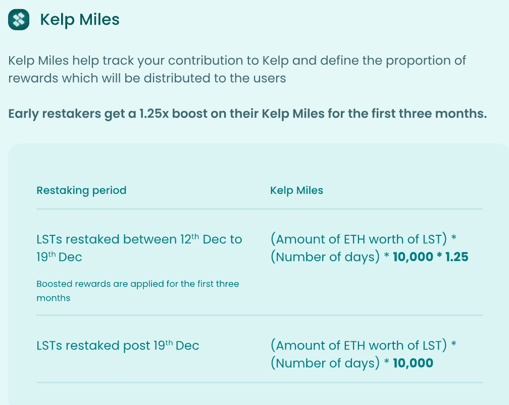The image size is (509, 405).
Task: Click bold "10,000" in the post-19th Dec row
Action: (413, 364)
